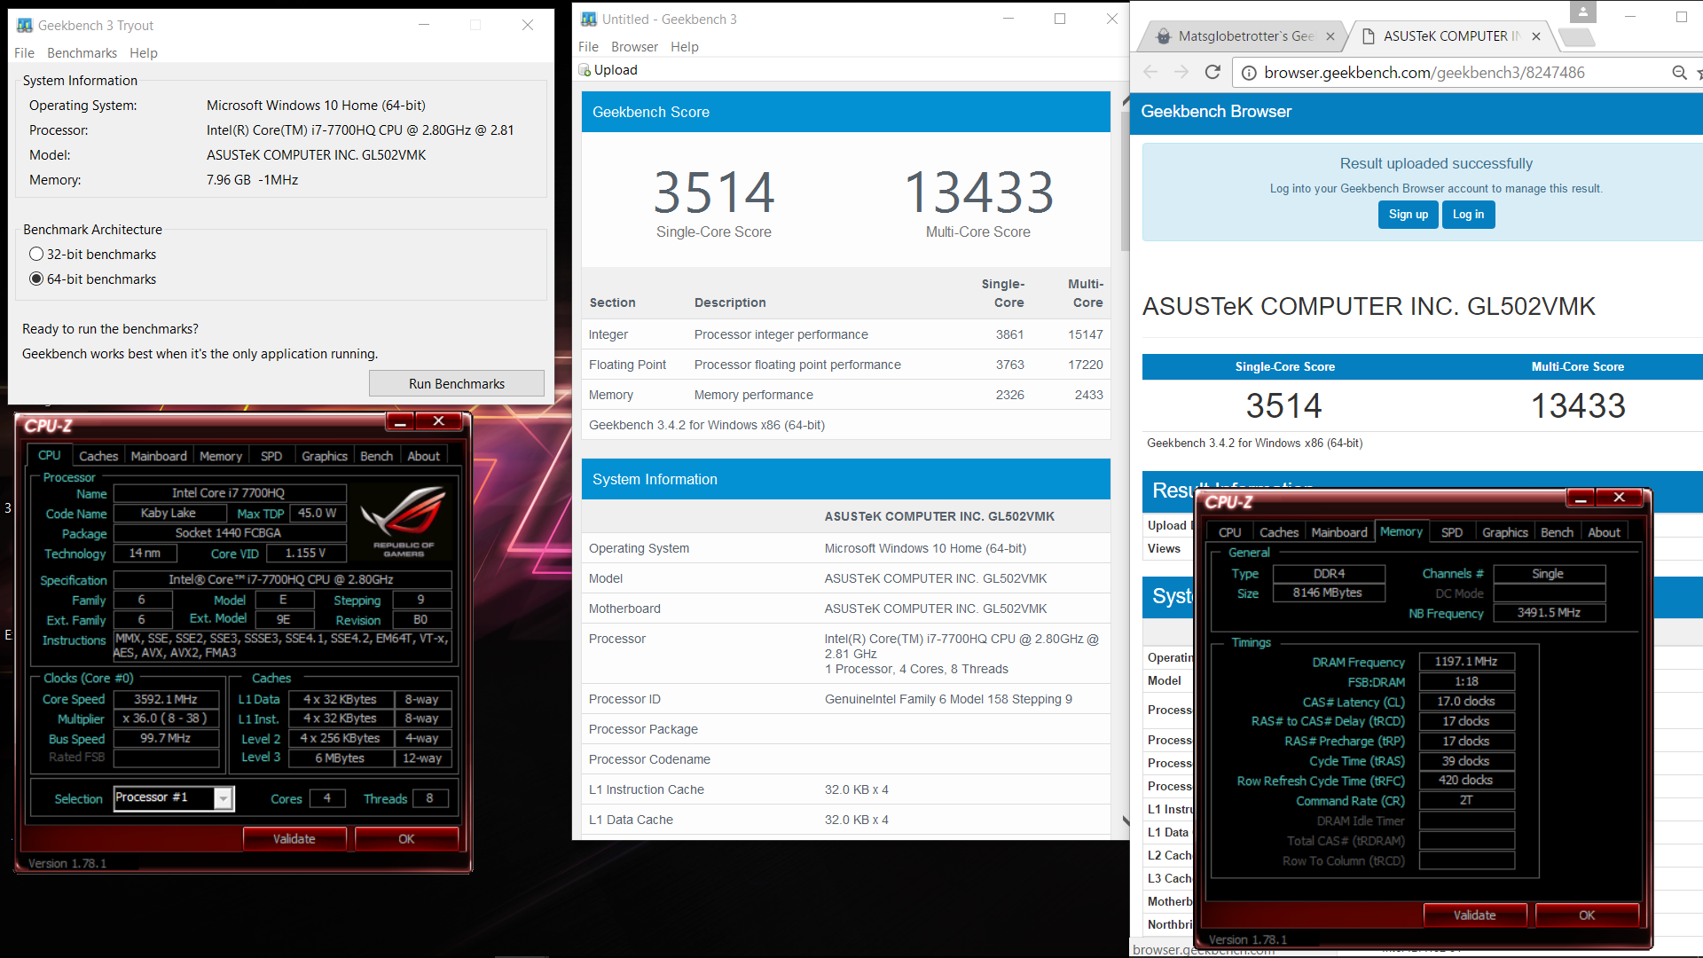This screenshot has width=1703, height=958.
Task: Select the 32-bit benchmarks radio option
Action: tap(36, 255)
